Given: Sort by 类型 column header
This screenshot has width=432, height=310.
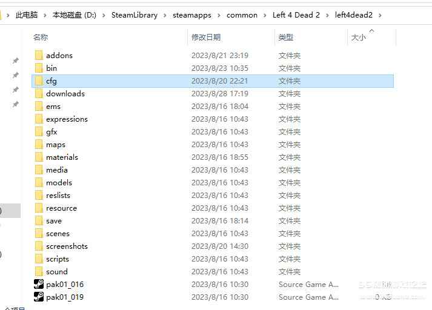Looking at the screenshot, I should 286,37.
